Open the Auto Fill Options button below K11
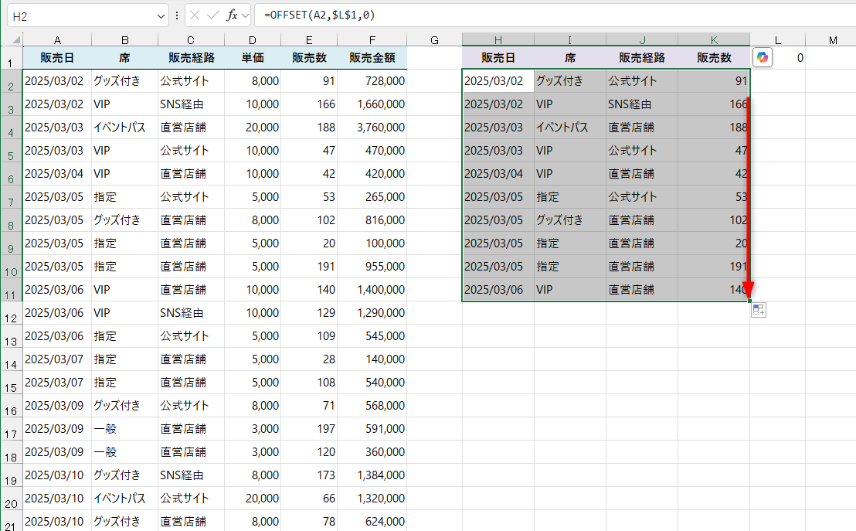 (759, 310)
